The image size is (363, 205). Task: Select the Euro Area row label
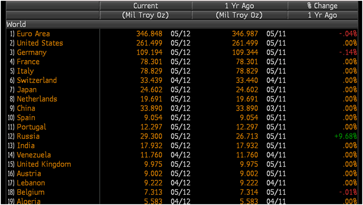tap(33, 34)
